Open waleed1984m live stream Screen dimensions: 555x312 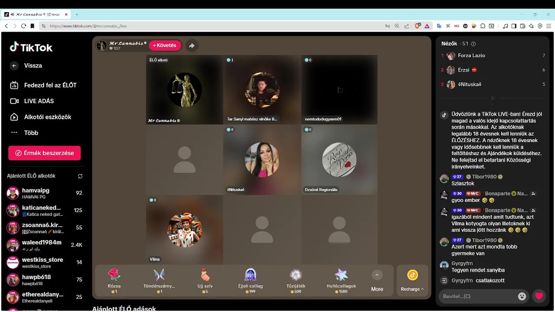point(44,245)
